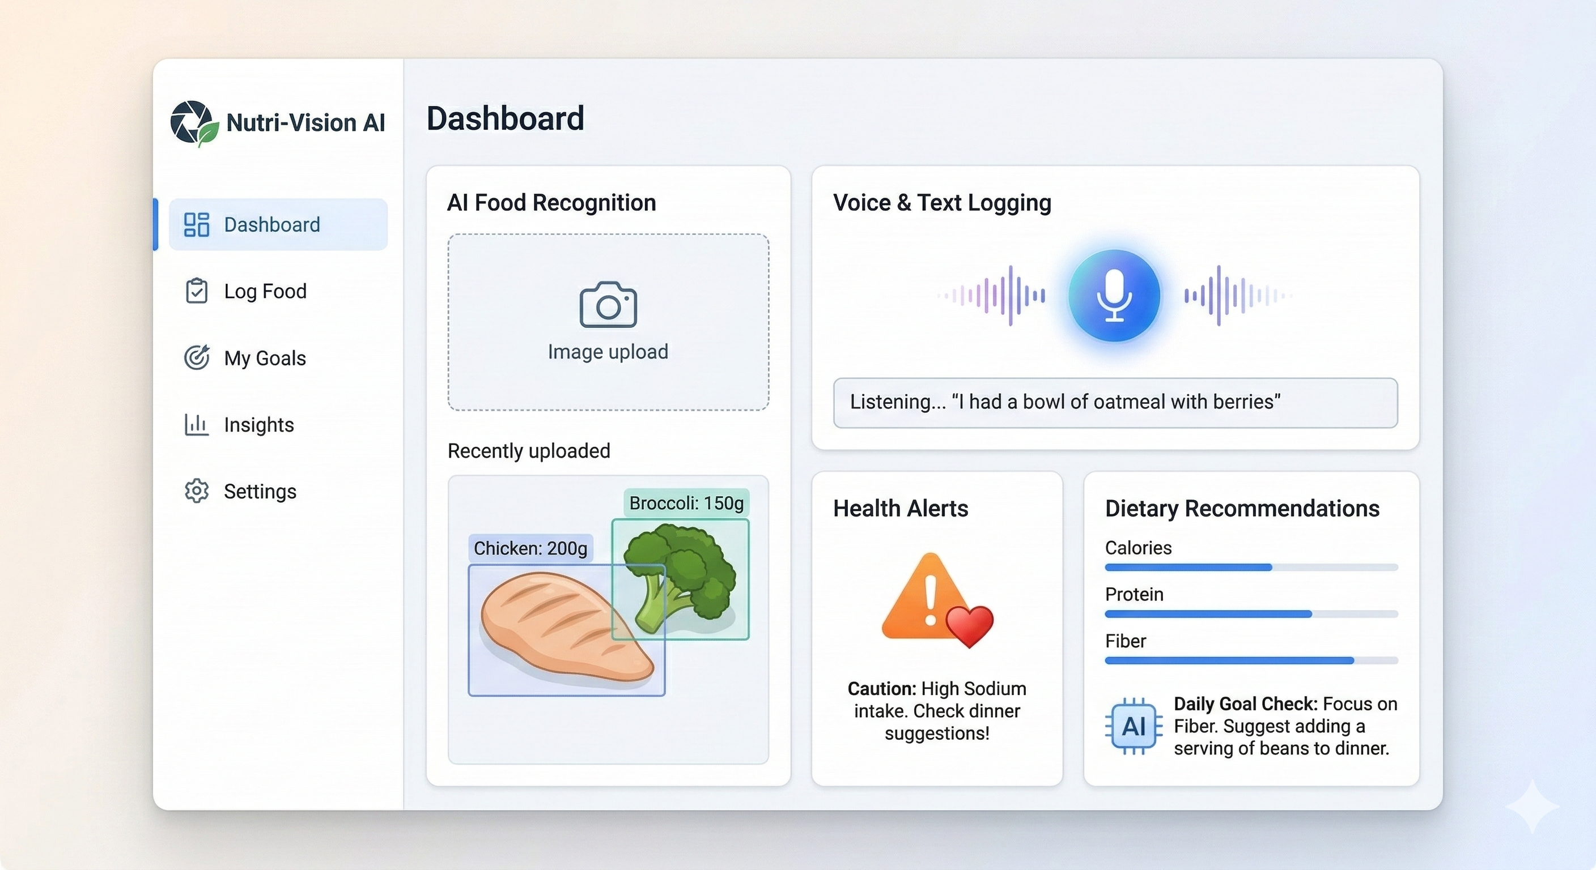Open the Image upload area
The image size is (1596, 870).
click(x=608, y=322)
